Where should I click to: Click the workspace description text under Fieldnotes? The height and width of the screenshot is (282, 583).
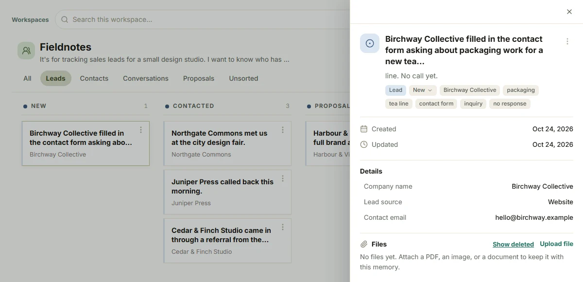165,60
